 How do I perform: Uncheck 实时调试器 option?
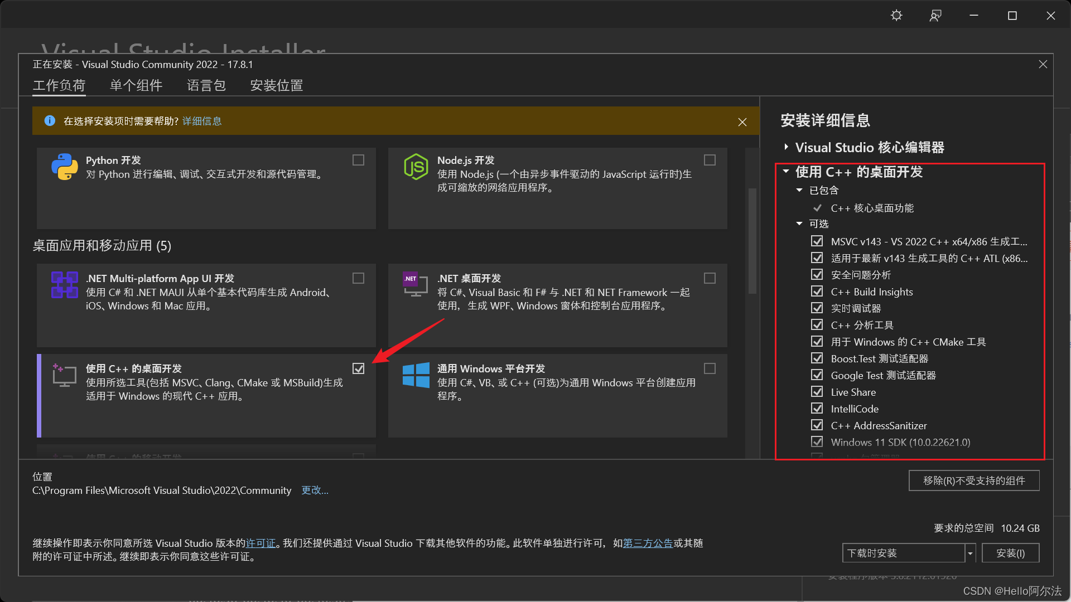coord(817,308)
